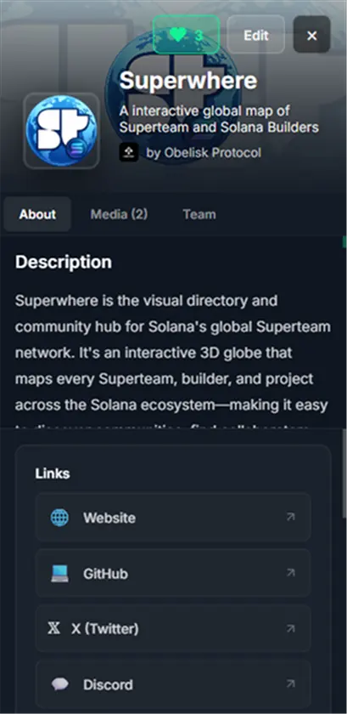Switch to the Team tab

(x=199, y=214)
